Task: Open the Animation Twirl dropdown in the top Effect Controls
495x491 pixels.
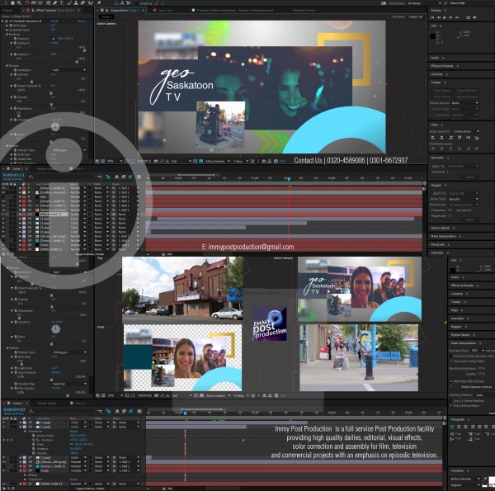Action: (69, 70)
